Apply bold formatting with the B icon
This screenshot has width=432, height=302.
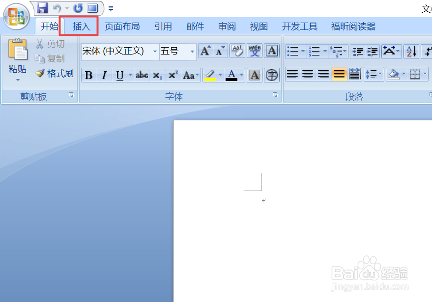88,75
